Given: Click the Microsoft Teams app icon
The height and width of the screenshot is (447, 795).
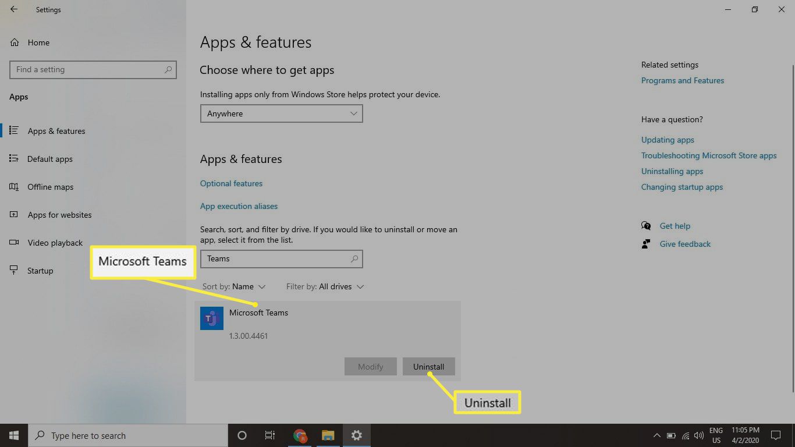Looking at the screenshot, I should click(212, 318).
